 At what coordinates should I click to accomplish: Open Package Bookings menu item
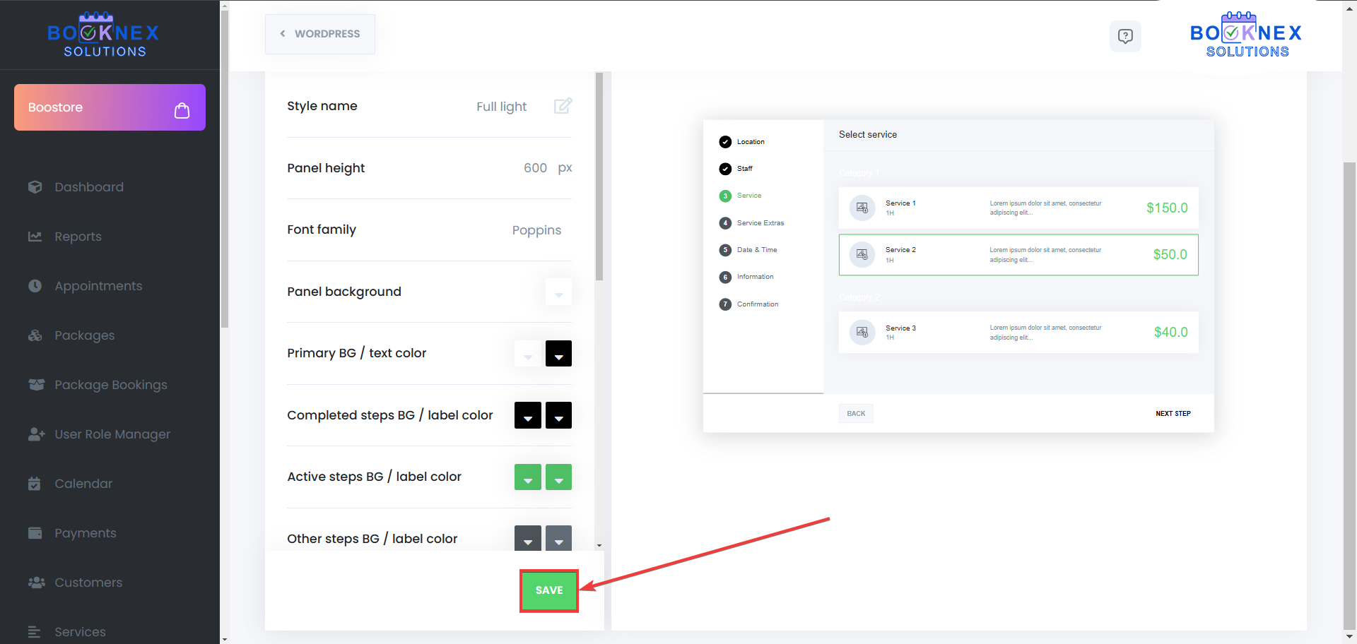(111, 385)
